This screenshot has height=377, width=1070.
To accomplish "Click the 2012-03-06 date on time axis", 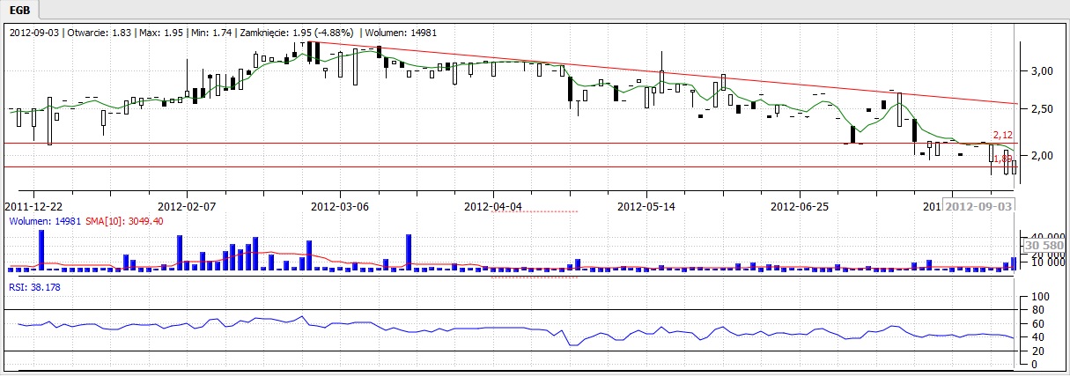I will (x=341, y=207).
